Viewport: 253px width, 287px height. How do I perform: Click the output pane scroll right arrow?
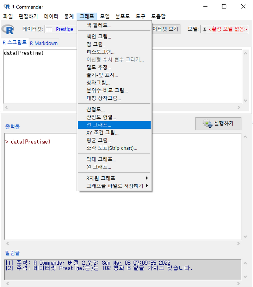(x=238, y=243)
